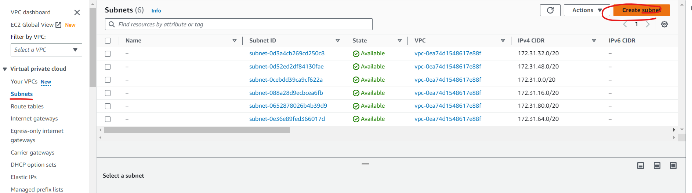Screen dimensions: 692x193
Task: Open VPC link in the 172.31.80.0/20 row
Action: 448,106
